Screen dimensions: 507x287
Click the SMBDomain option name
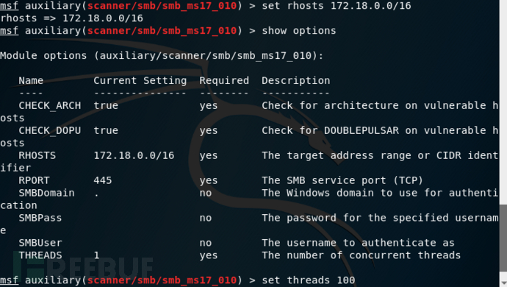pyautogui.click(x=46, y=193)
